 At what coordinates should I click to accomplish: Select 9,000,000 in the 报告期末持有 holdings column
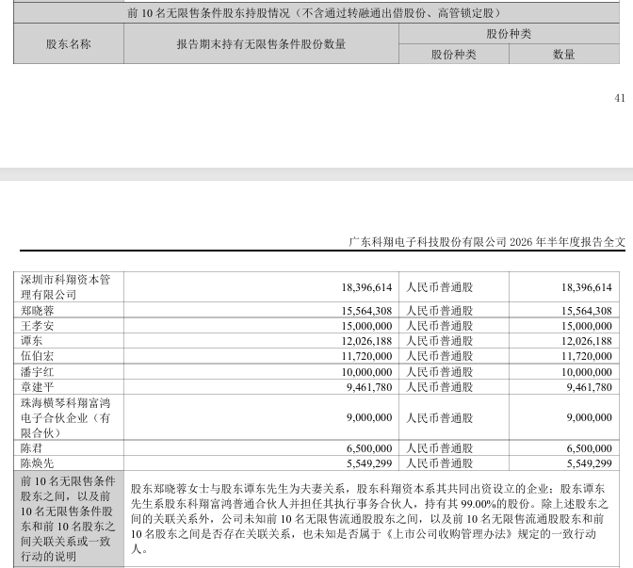tap(369, 417)
